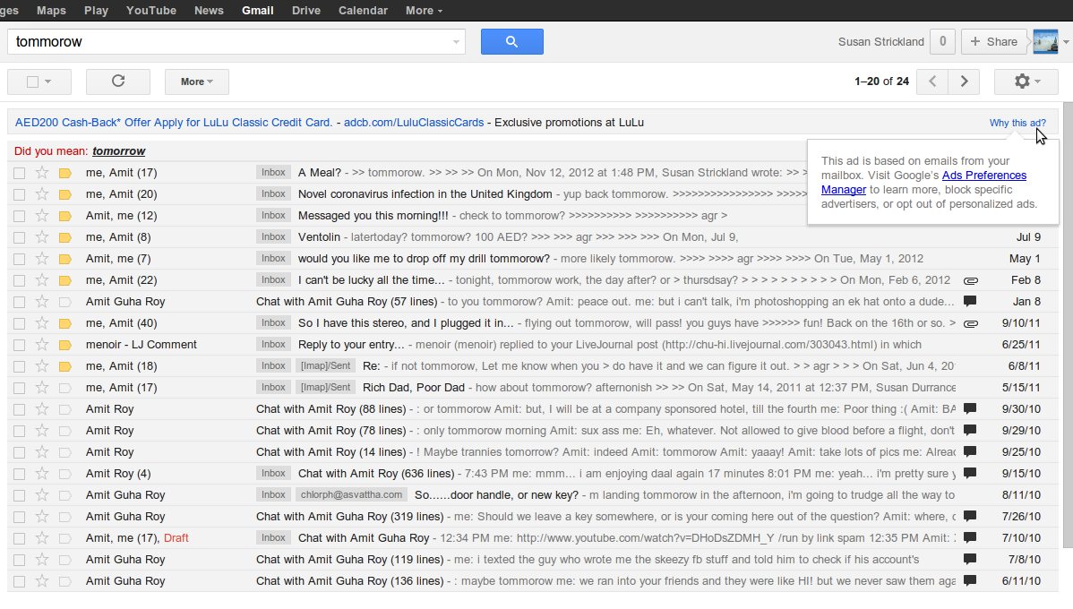Open Drive in the top bar
The image size is (1073, 609).
coord(306,10)
